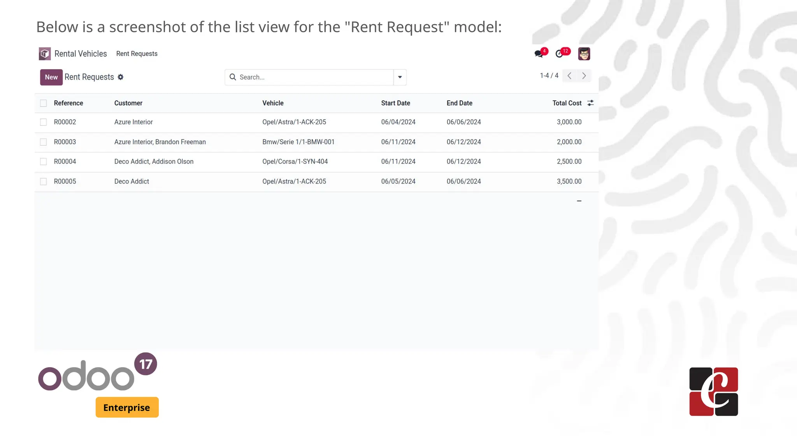Expand the search filter dropdown arrow

tap(400, 77)
